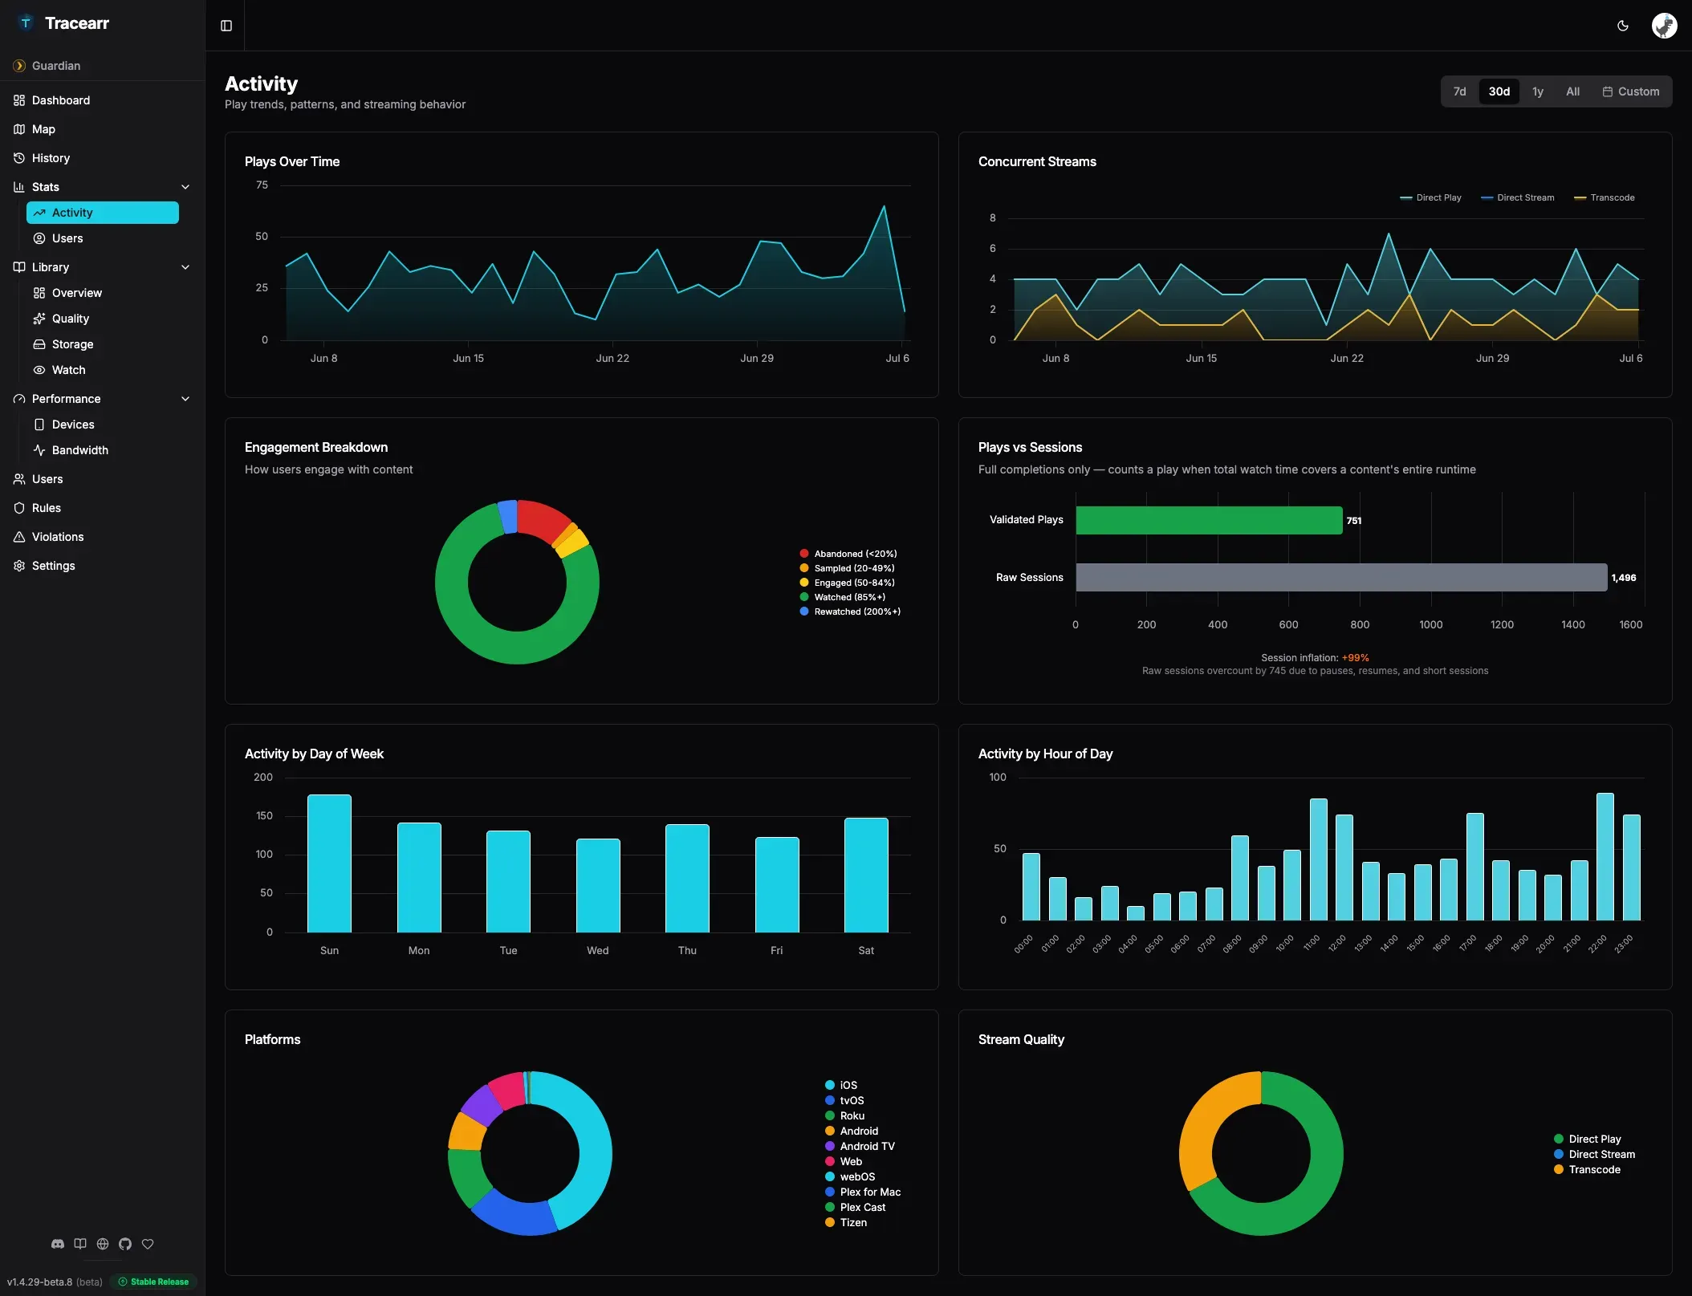The height and width of the screenshot is (1296, 1692).
Task: Open the Discord icon link
Action: coord(58,1244)
